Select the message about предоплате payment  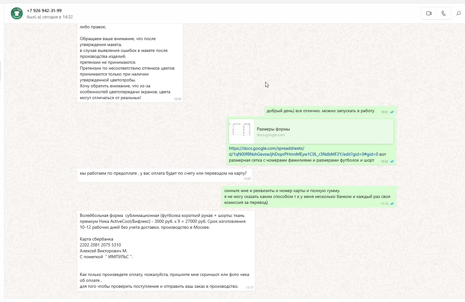(x=165, y=175)
